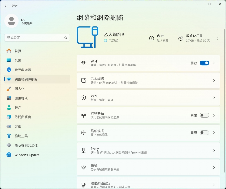
Task: Select 帳戶 in the sidebar
Action: point(37,107)
